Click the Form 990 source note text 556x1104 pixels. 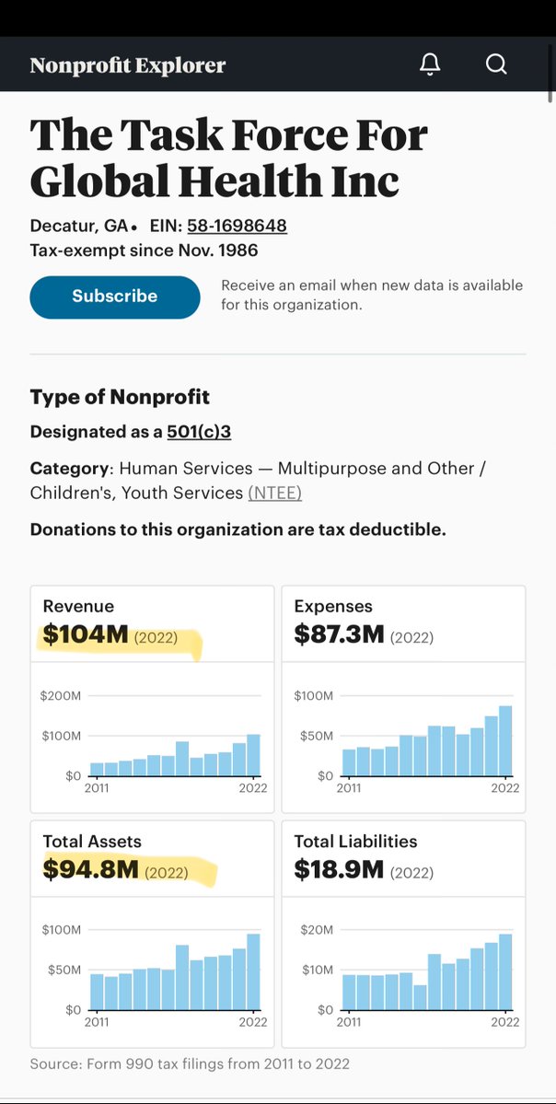pyautogui.click(x=190, y=1063)
